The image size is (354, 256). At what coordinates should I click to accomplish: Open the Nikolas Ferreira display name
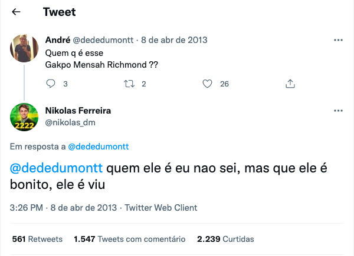(x=78, y=111)
